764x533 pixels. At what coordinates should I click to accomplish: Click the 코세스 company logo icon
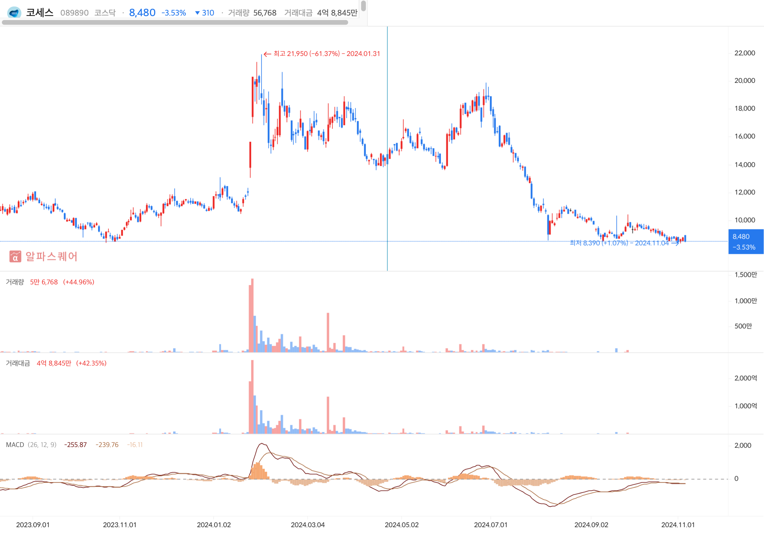coord(14,13)
